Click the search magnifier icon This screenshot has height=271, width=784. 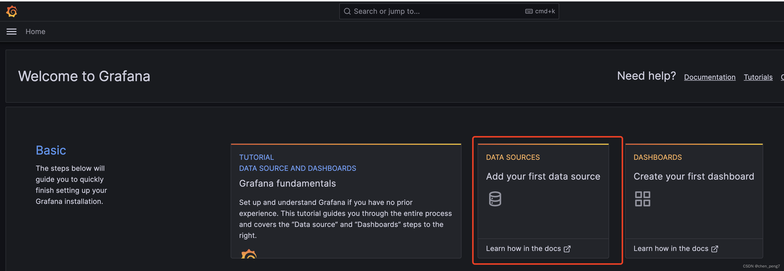pyautogui.click(x=347, y=11)
